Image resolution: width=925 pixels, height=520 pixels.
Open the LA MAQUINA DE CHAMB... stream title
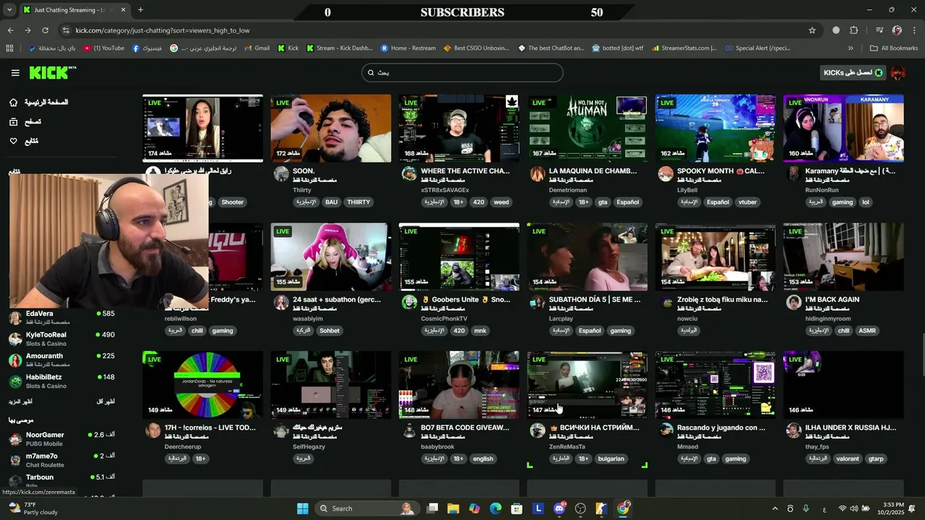593,171
